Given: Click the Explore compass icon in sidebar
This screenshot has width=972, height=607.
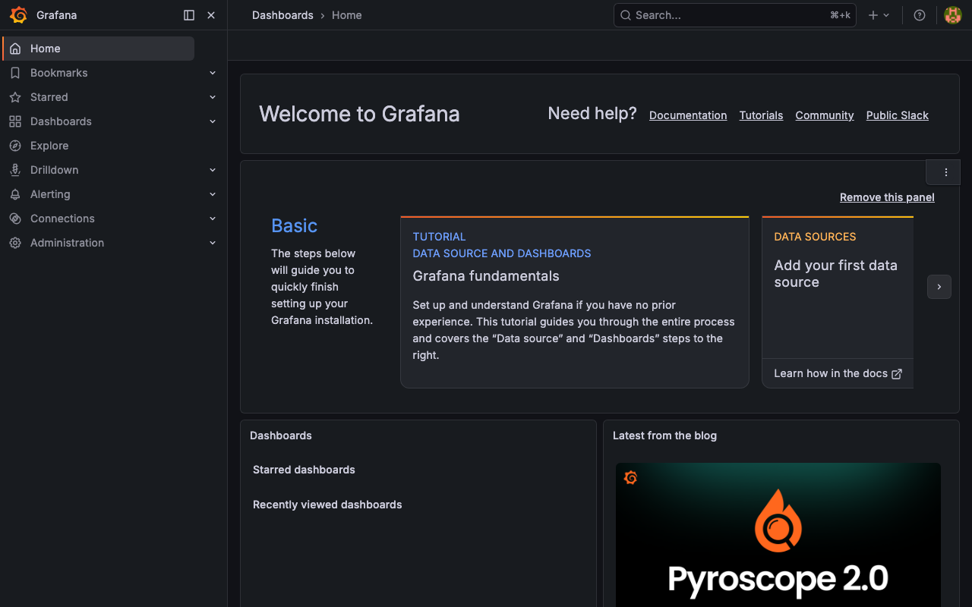Looking at the screenshot, I should 15,146.
